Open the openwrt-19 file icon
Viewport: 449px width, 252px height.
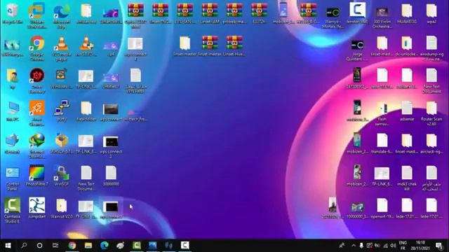382,209
